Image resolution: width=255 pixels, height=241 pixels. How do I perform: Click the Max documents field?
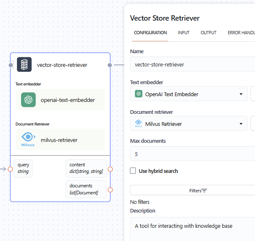click(192, 154)
